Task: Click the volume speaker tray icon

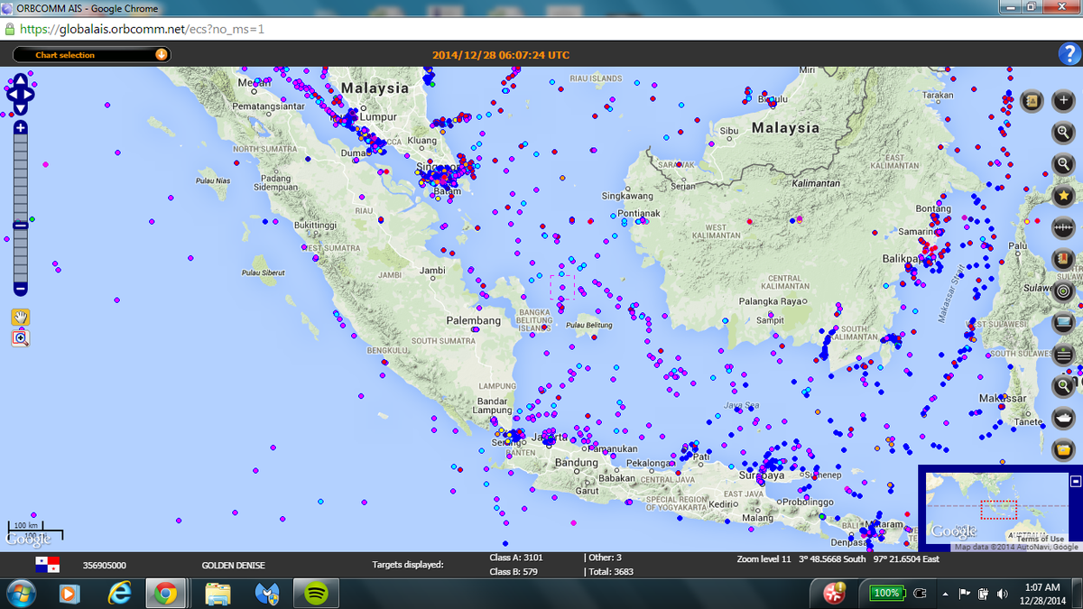Action: click(x=1002, y=594)
